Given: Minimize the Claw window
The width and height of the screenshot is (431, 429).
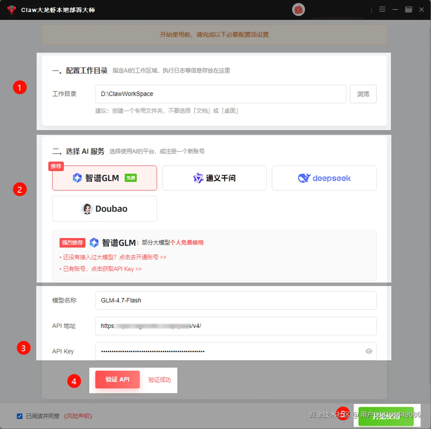Looking at the screenshot, I should (395, 9).
